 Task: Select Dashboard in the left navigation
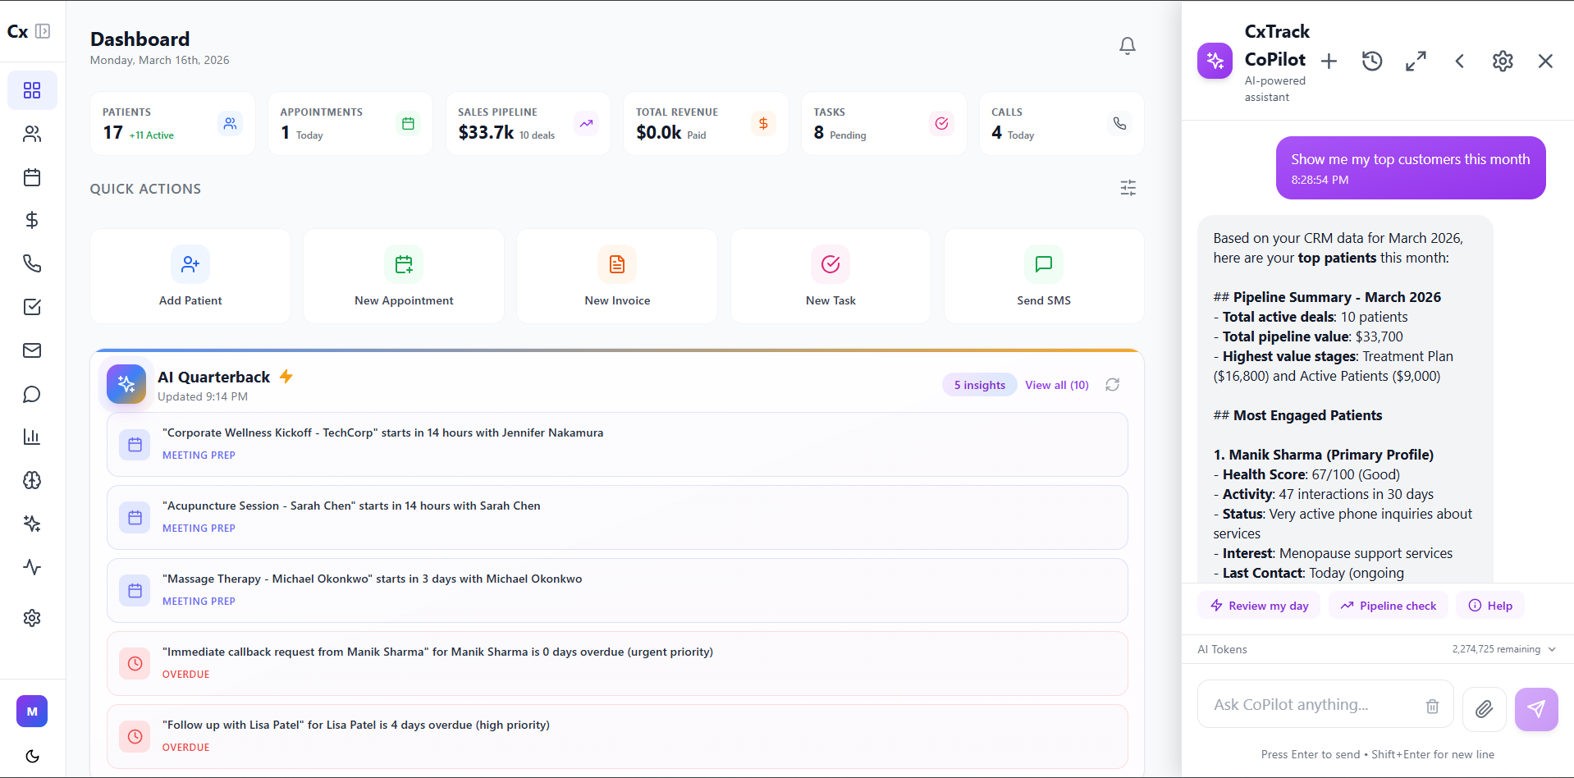click(x=32, y=90)
